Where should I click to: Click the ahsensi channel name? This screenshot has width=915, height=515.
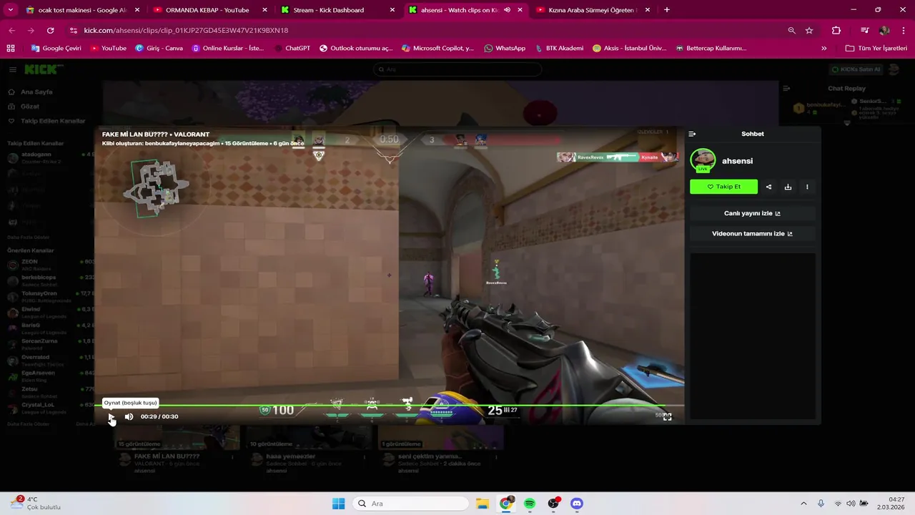[737, 161]
